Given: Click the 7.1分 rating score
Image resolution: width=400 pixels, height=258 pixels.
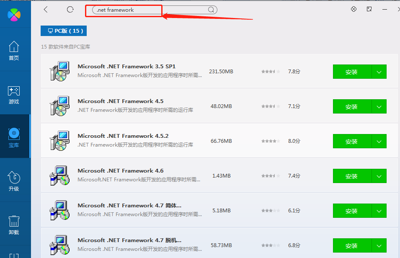Looking at the screenshot, I should click(x=294, y=106).
